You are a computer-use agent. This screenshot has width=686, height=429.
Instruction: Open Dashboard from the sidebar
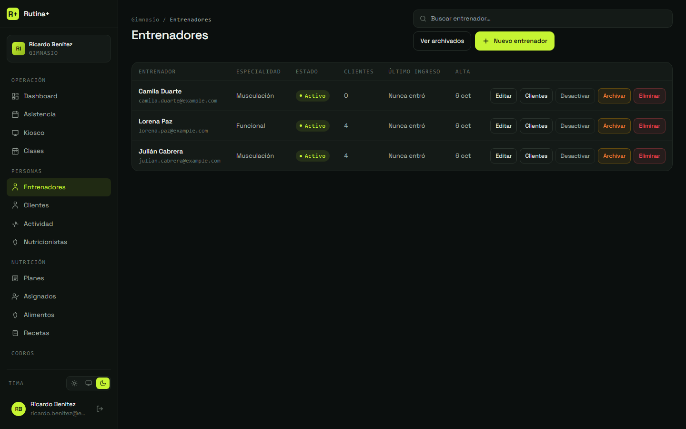coord(59,96)
